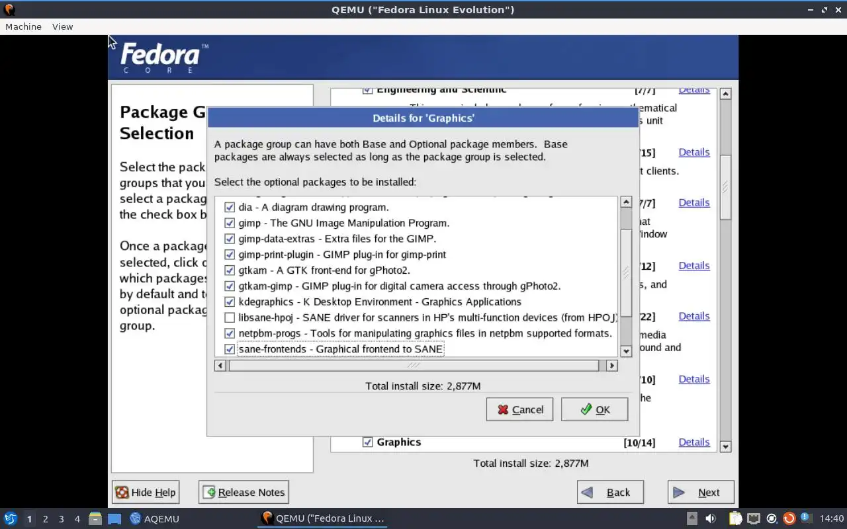The width and height of the screenshot is (847, 529).
Task: Click the orange update notifier tray icon
Action: (789, 518)
